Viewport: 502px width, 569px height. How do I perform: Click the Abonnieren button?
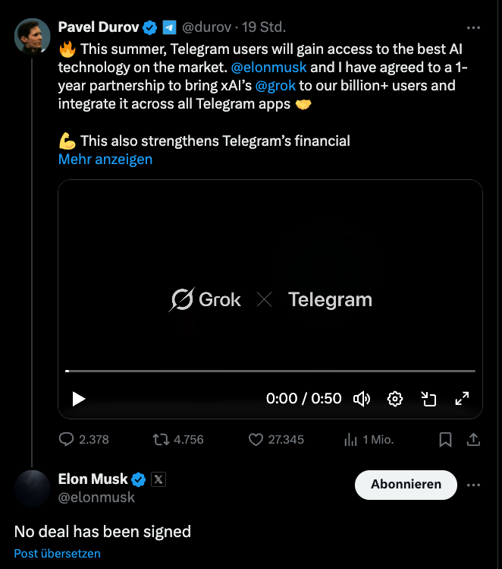406,485
